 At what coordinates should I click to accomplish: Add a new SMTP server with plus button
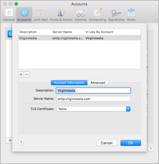click(21, 75)
